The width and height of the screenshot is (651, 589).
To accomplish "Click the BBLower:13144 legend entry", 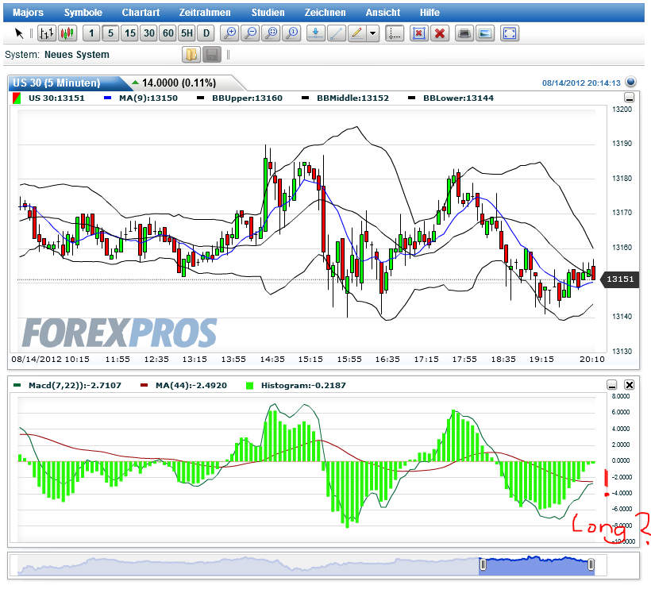I will coord(451,98).
